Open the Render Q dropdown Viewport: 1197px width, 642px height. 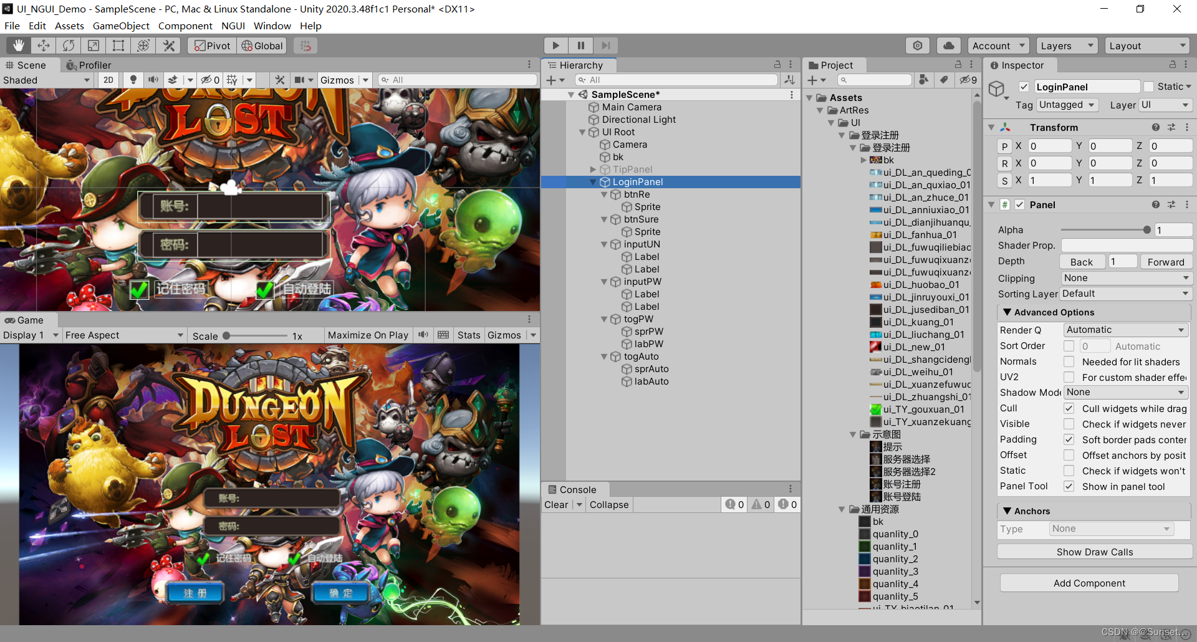[1125, 330]
